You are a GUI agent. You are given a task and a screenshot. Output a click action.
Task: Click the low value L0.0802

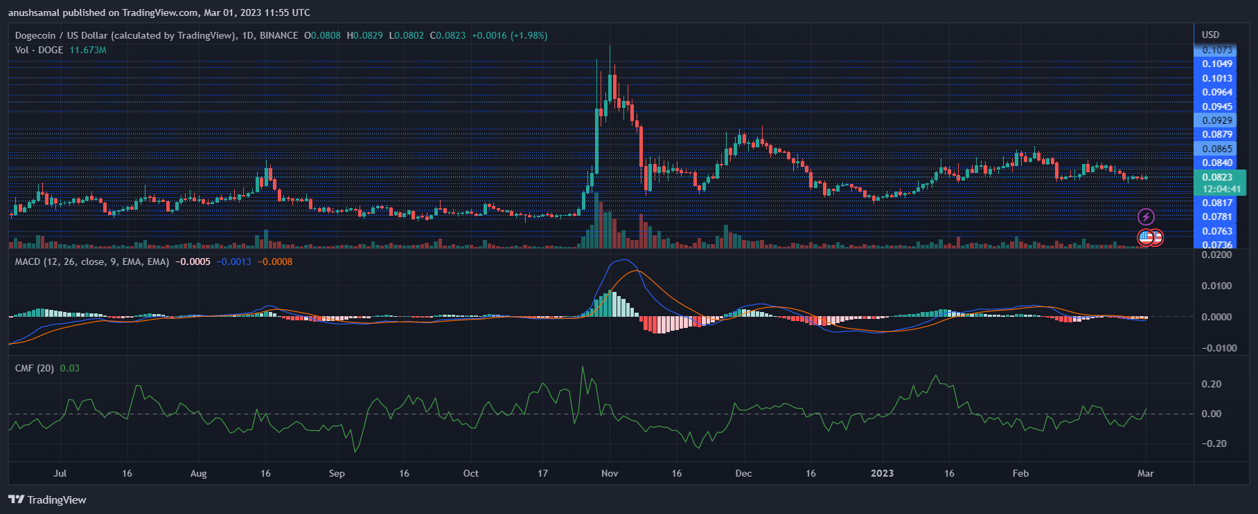pyautogui.click(x=407, y=35)
